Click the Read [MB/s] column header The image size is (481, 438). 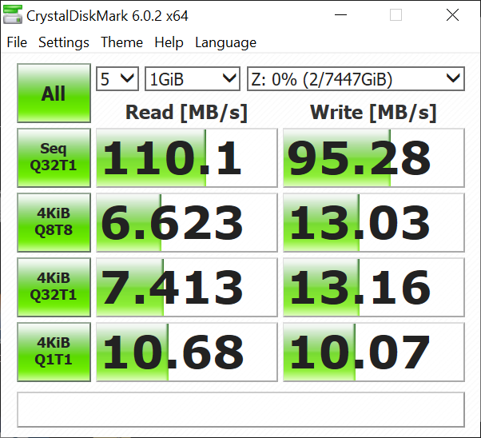pyautogui.click(x=186, y=113)
